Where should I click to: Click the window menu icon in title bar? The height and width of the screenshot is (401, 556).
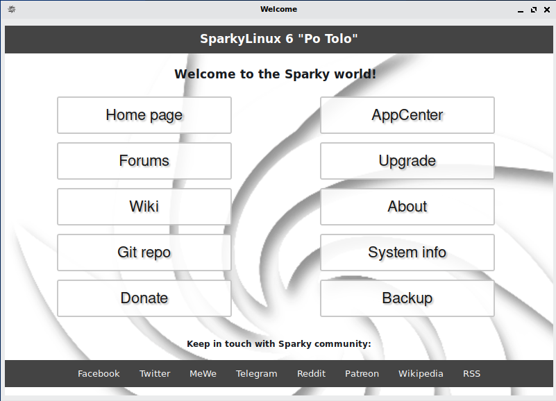pyautogui.click(x=11, y=10)
